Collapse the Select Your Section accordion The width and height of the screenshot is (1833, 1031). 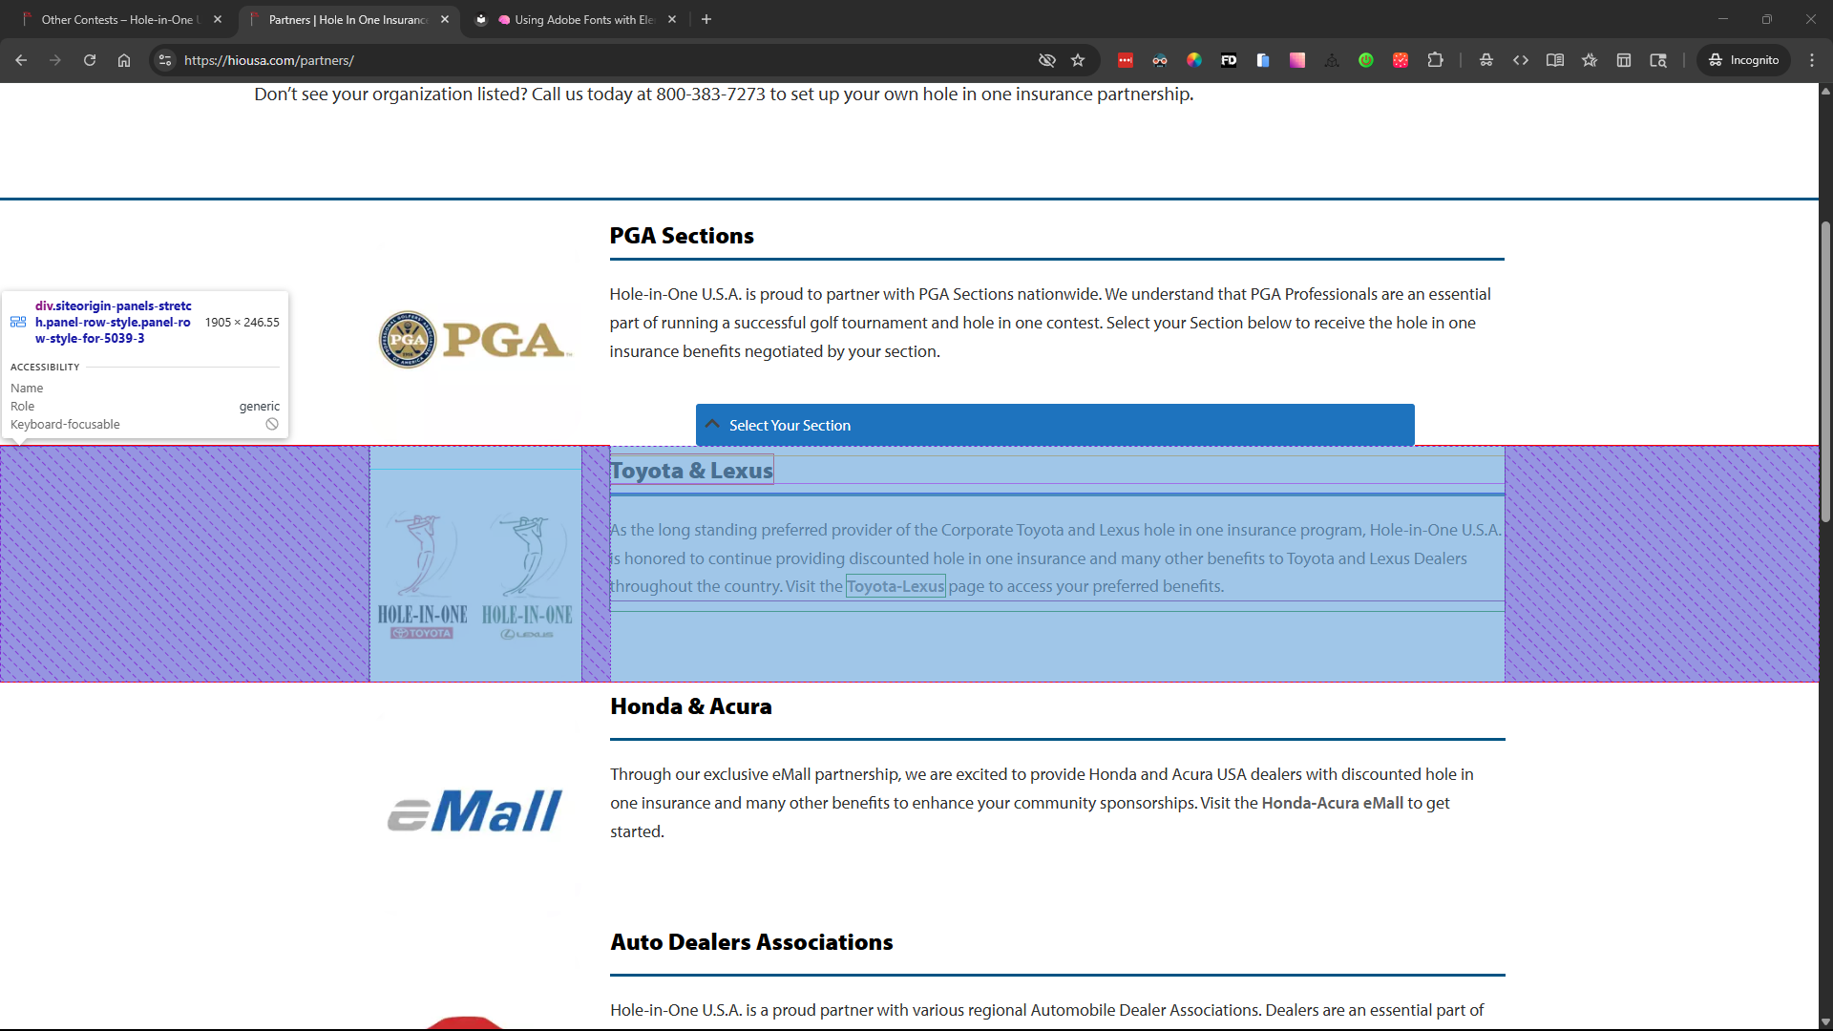[1055, 425]
